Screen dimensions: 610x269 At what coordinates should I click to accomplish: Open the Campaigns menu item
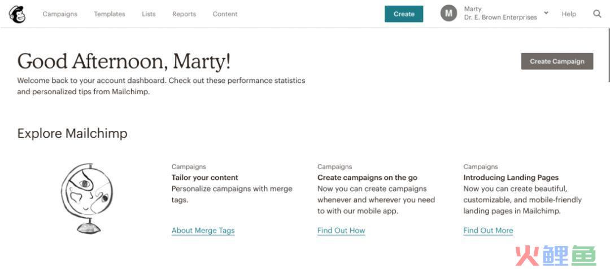click(60, 14)
